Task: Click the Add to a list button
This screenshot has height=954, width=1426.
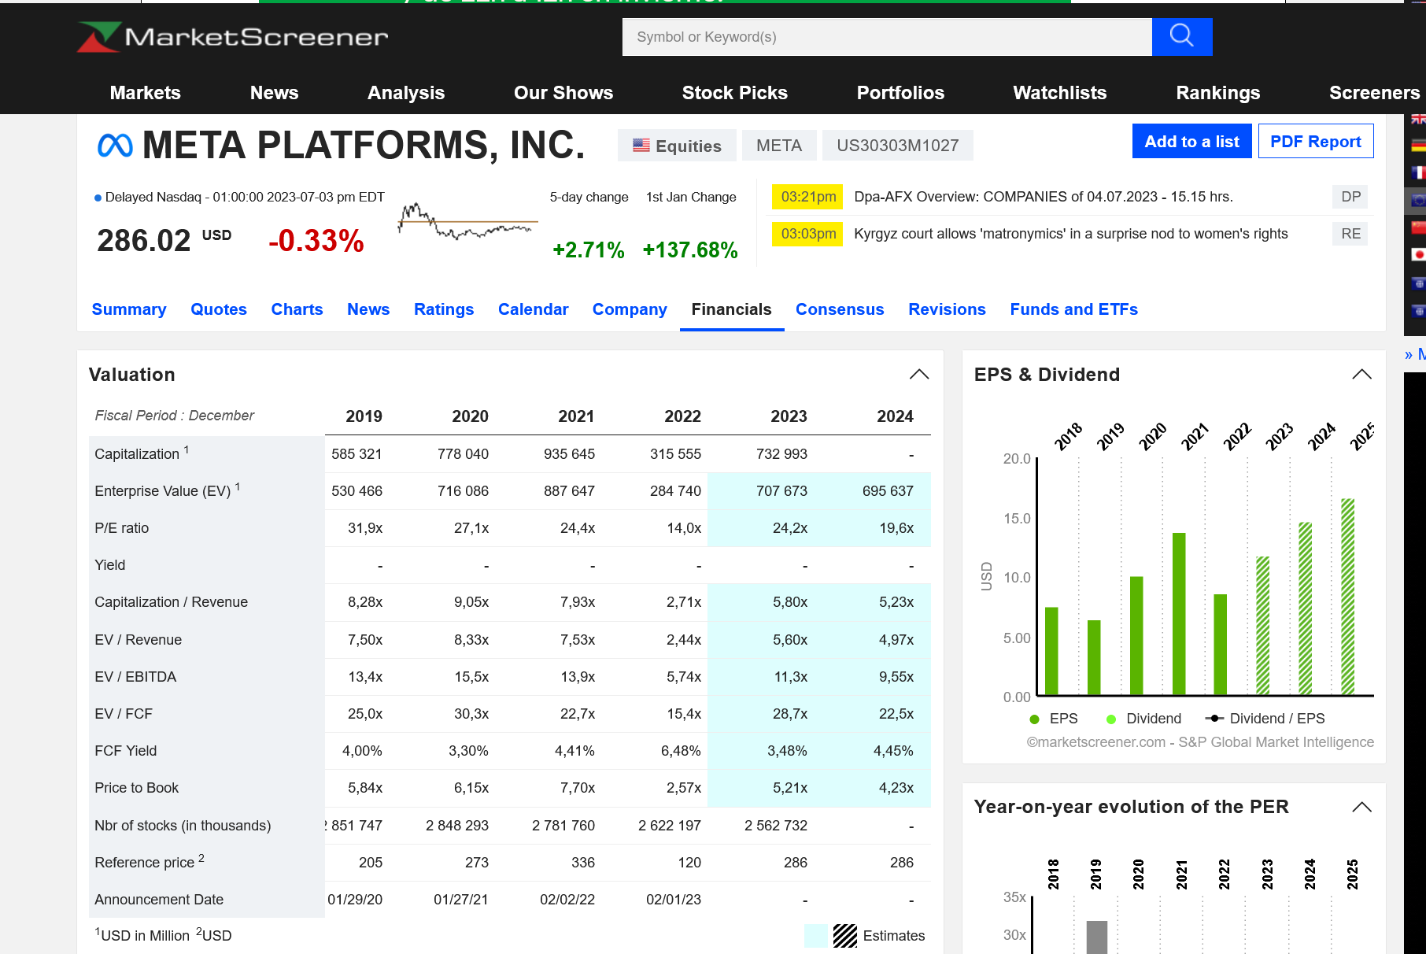Action: pyautogui.click(x=1191, y=141)
